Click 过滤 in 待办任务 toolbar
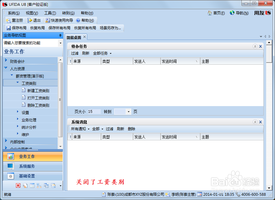 pos(75,53)
